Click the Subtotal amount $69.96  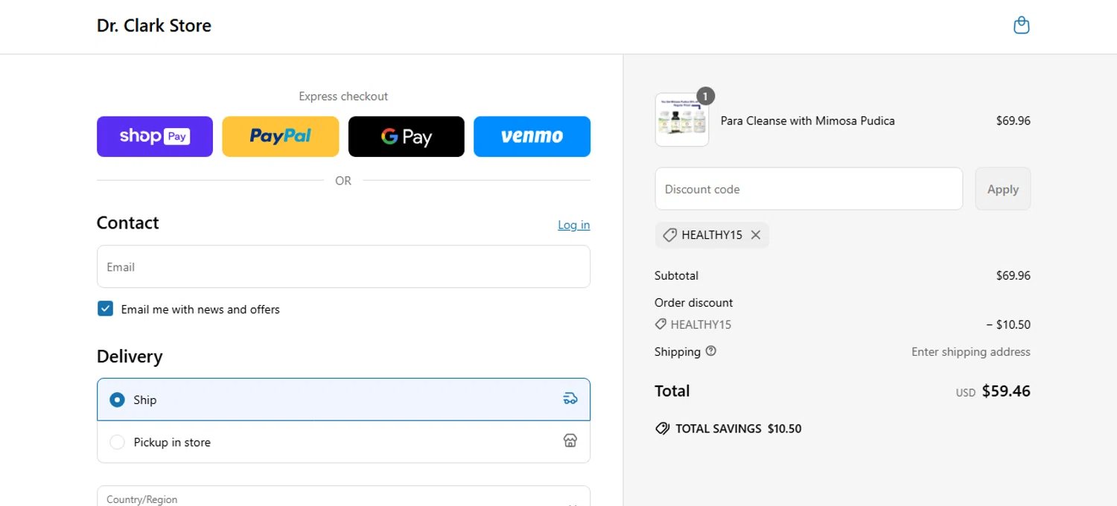[x=1013, y=275]
